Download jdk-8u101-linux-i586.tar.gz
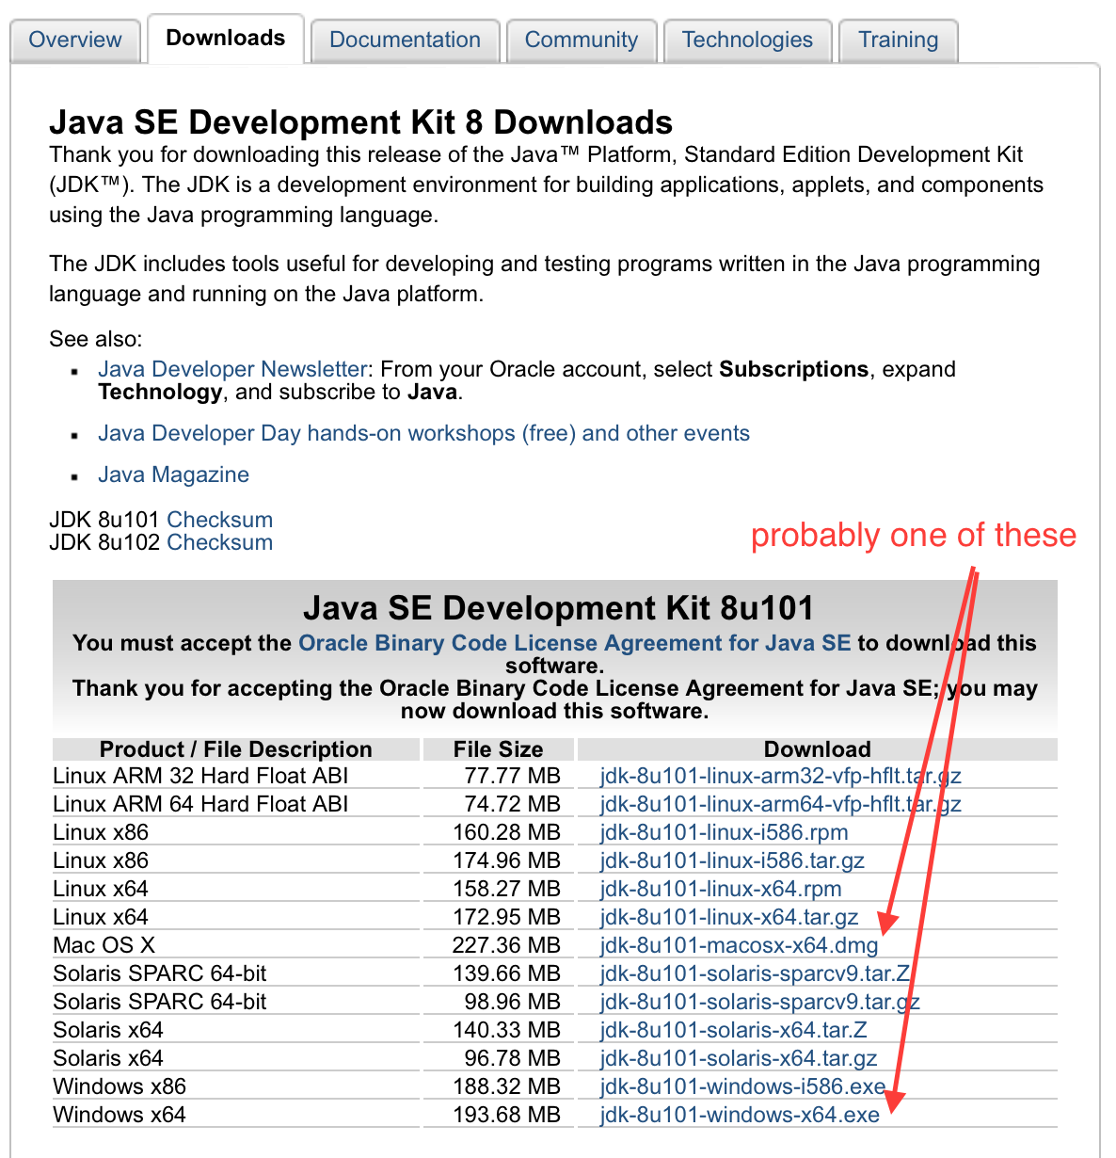 coord(732,860)
